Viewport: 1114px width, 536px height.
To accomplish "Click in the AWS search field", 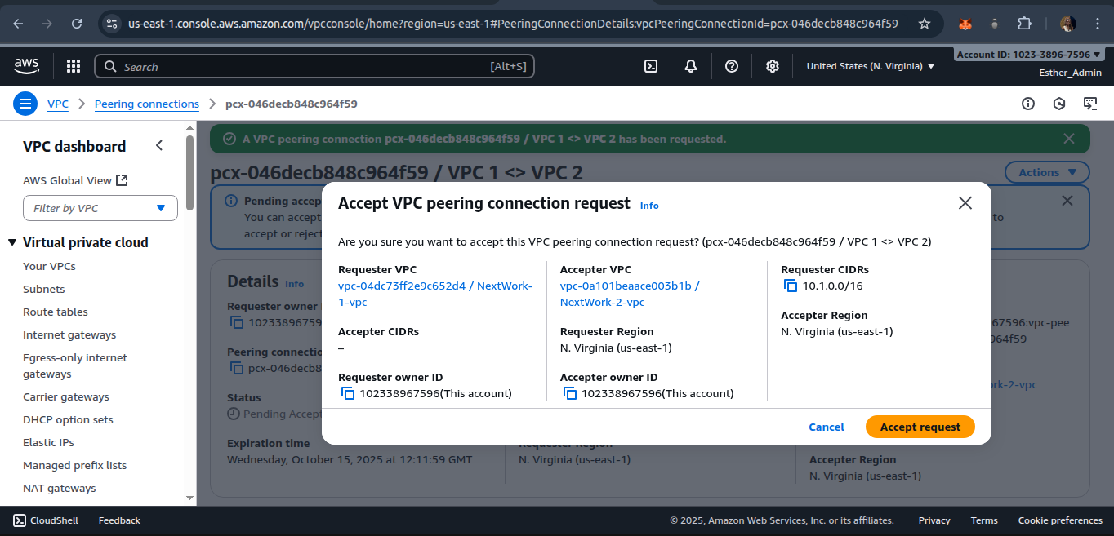I will pyautogui.click(x=314, y=66).
